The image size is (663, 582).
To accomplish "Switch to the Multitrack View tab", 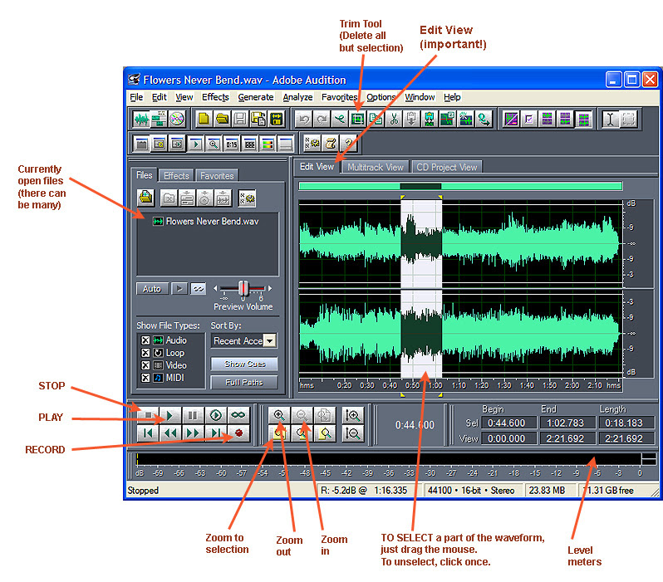I will coord(376,168).
